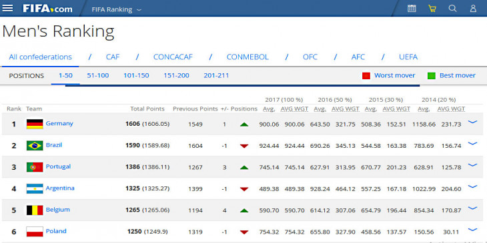Switch to the UEFA tab

(408, 57)
